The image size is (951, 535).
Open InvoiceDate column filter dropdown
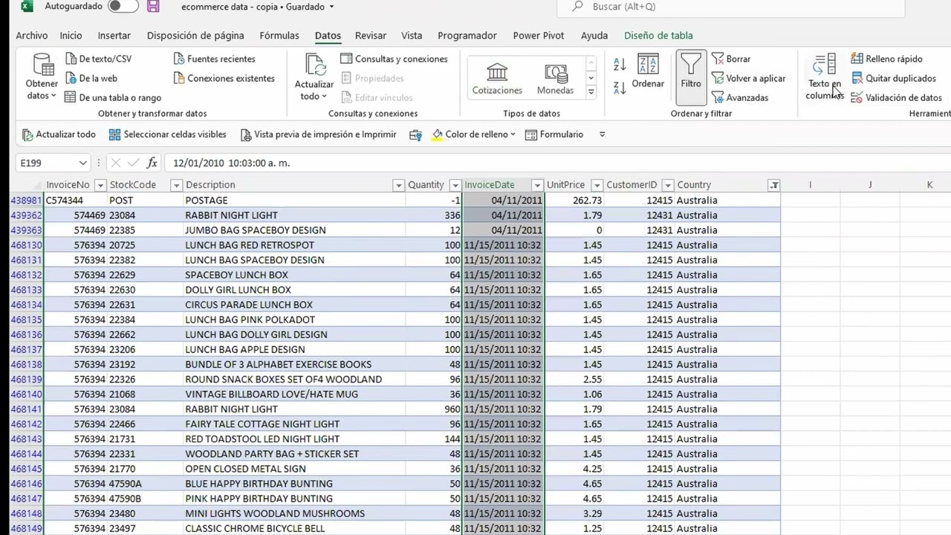pyautogui.click(x=537, y=185)
